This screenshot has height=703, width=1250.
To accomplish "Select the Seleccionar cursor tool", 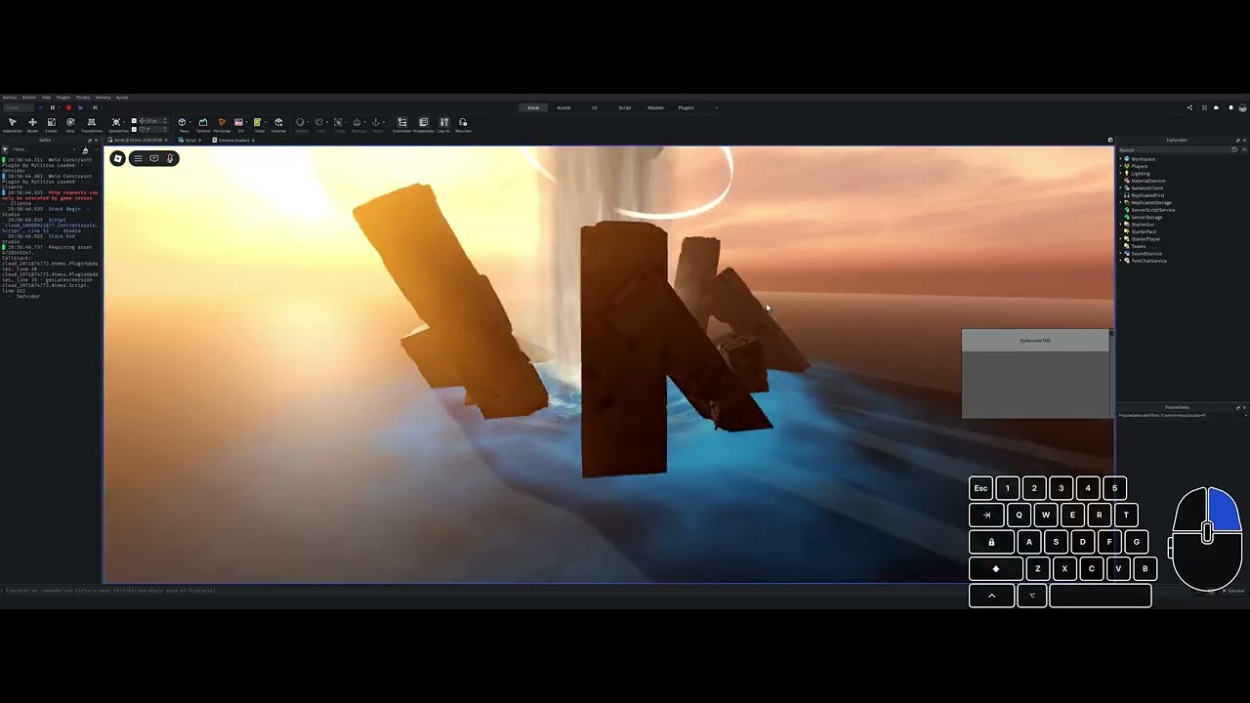I will pyautogui.click(x=13, y=124).
